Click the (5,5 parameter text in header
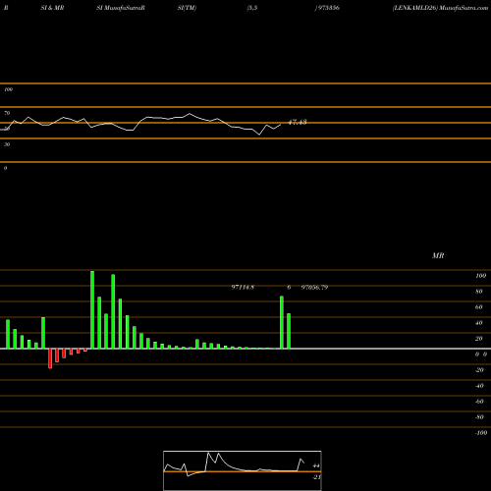This screenshot has height=491, width=491. pyautogui.click(x=252, y=8)
